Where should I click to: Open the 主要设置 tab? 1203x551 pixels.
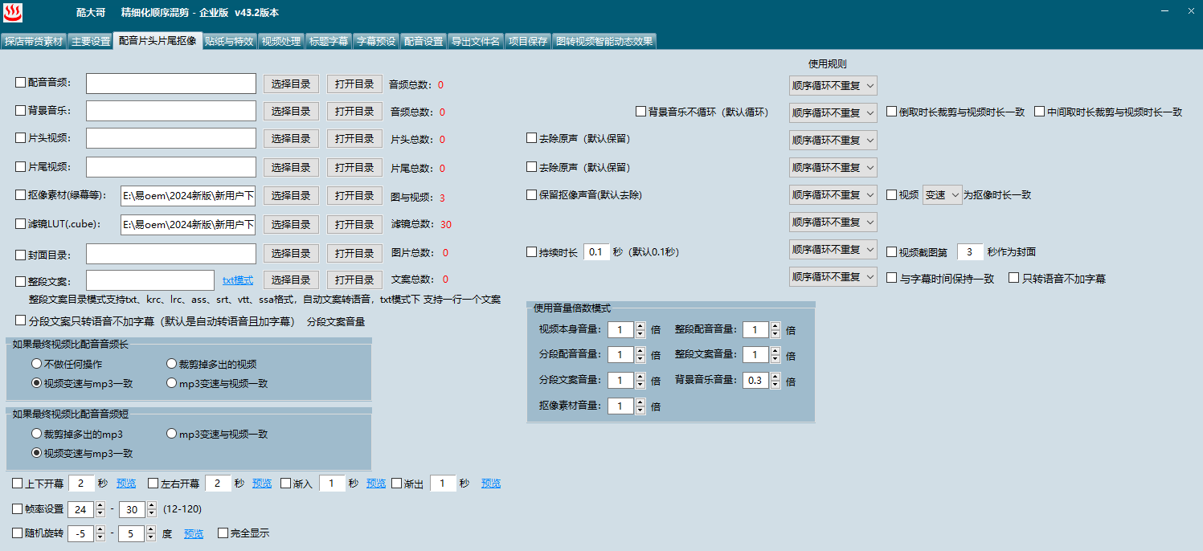tap(90, 42)
